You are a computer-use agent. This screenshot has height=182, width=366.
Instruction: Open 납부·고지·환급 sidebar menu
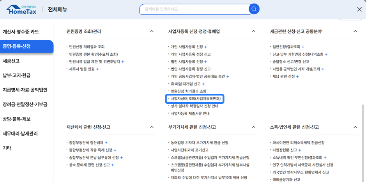tap(16, 75)
